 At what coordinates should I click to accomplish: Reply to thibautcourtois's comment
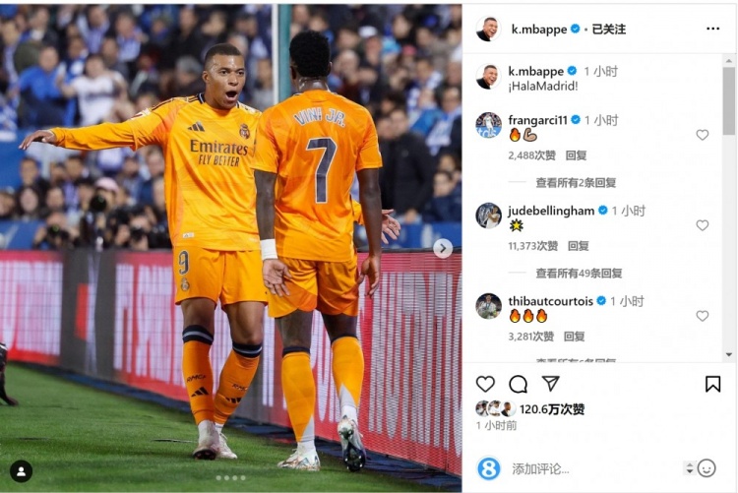pyautogui.click(x=575, y=337)
